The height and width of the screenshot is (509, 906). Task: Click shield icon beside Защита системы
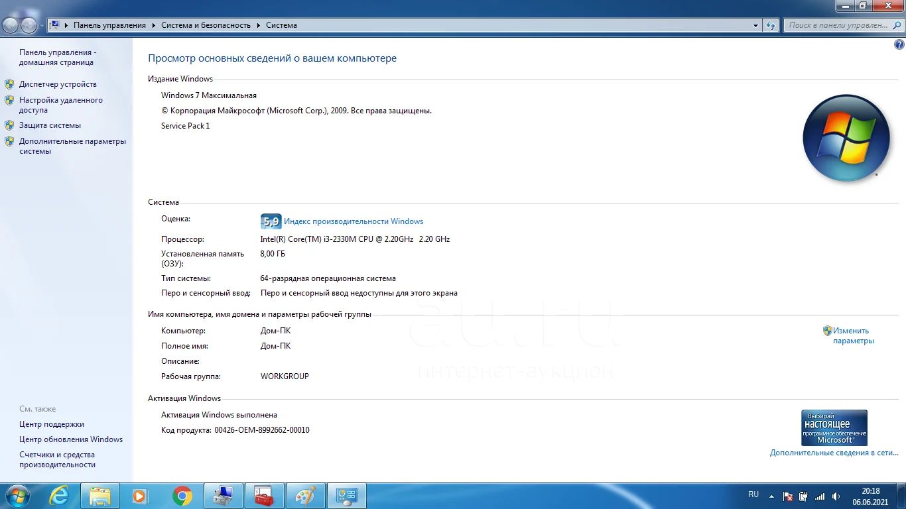(9, 125)
